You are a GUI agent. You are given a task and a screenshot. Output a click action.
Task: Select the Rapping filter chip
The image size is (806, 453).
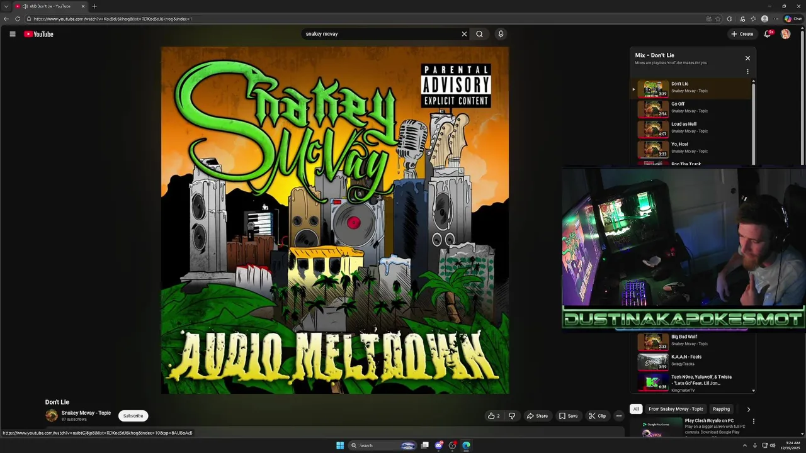(721, 409)
